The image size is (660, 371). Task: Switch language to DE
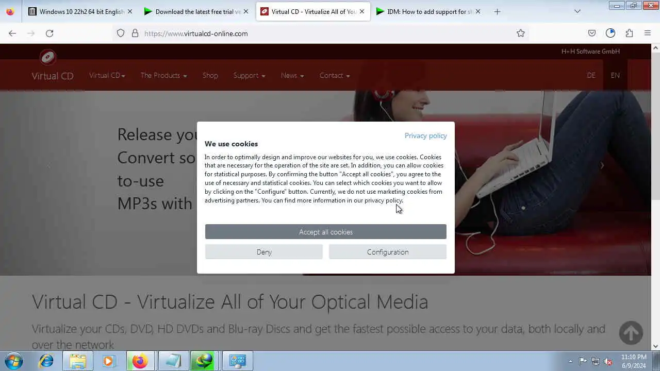click(591, 75)
